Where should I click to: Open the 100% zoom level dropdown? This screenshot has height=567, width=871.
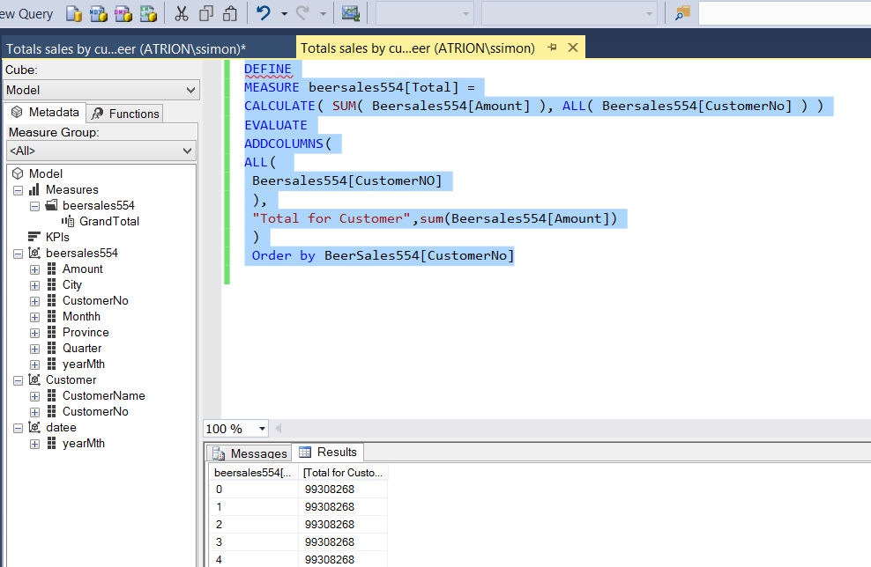[262, 429]
